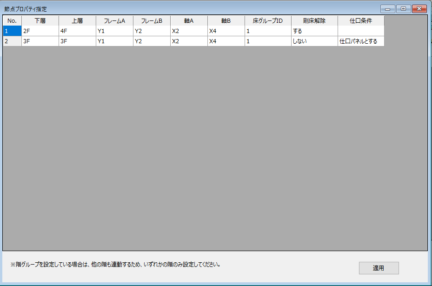Select row 2 軸A cell X2
The width and height of the screenshot is (432, 286).
[189, 41]
